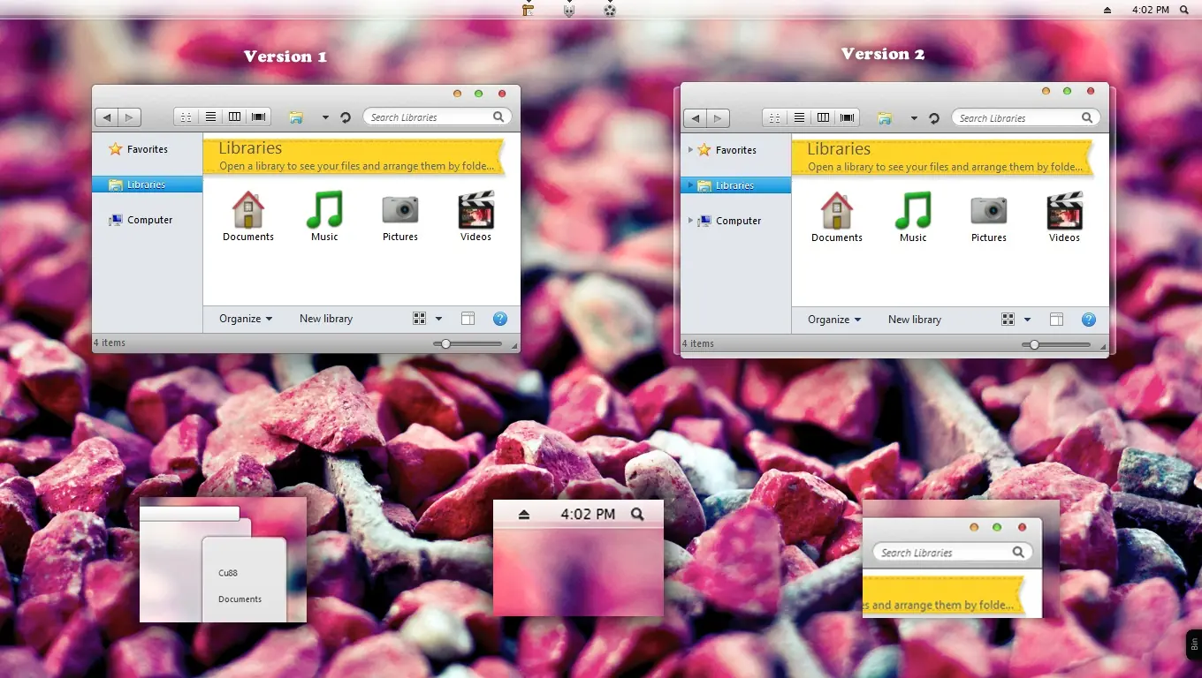The width and height of the screenshot is (1202, 678).
Task: Switch Version 2 window to cover flow view
Action: click(848, 117)
